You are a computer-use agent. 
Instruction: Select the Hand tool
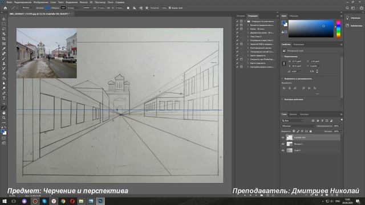point(4,113)
